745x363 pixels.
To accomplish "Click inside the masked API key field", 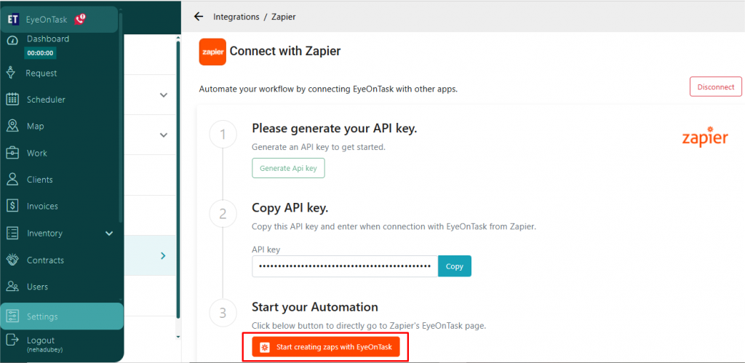I will pos(345,266).
